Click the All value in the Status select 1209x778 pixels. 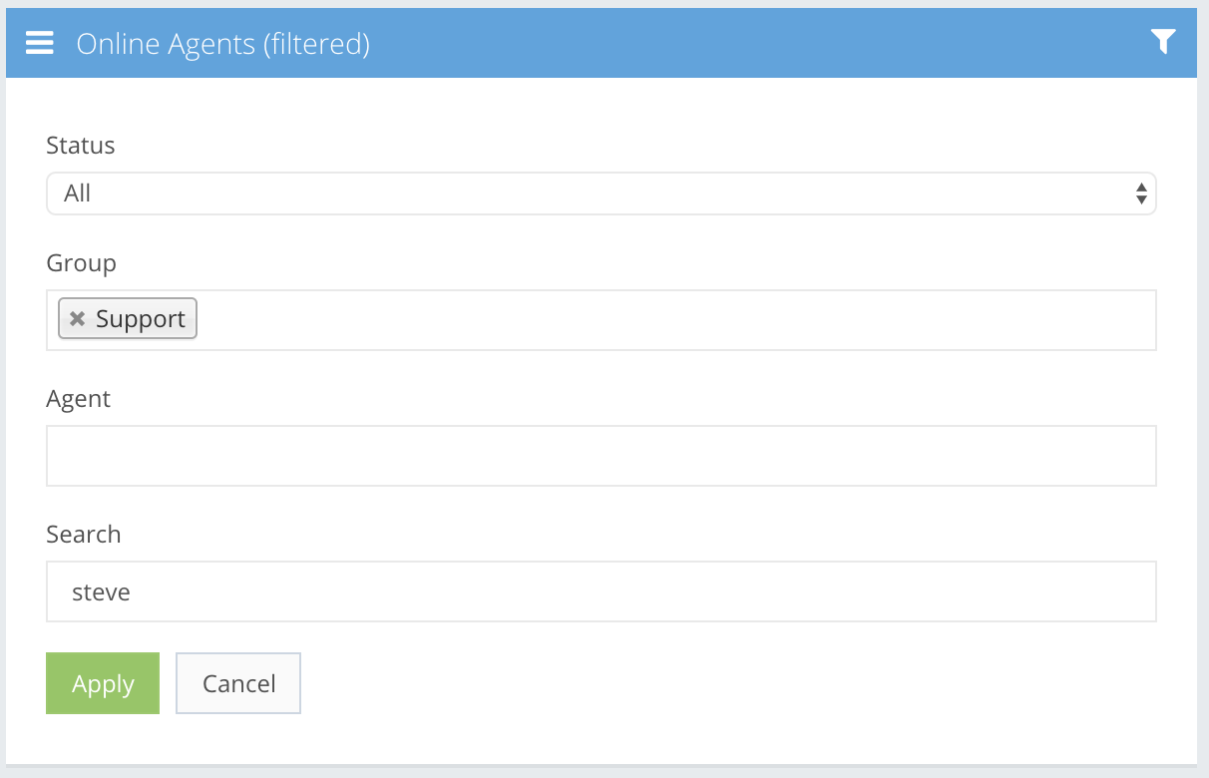[78, 194]
